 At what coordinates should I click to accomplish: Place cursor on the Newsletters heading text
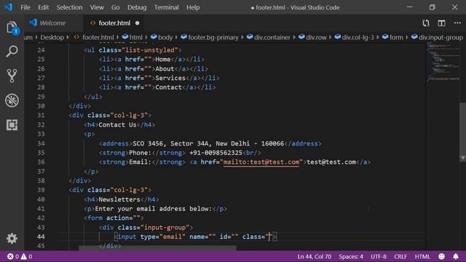pyautogui.click(x=119, y=199)
